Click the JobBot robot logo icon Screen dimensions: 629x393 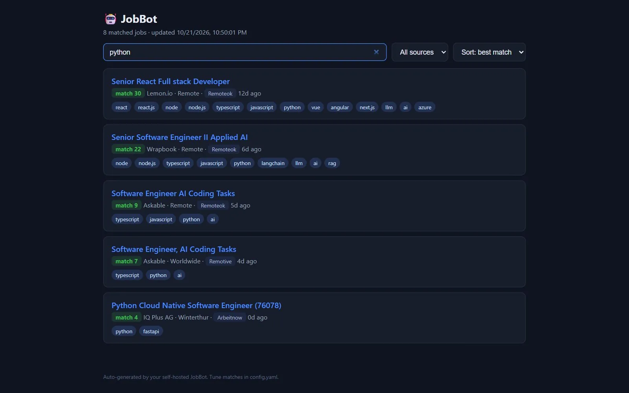tap(110, 19)
